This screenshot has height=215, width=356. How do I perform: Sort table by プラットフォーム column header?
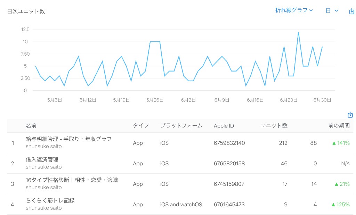[181, 126]
